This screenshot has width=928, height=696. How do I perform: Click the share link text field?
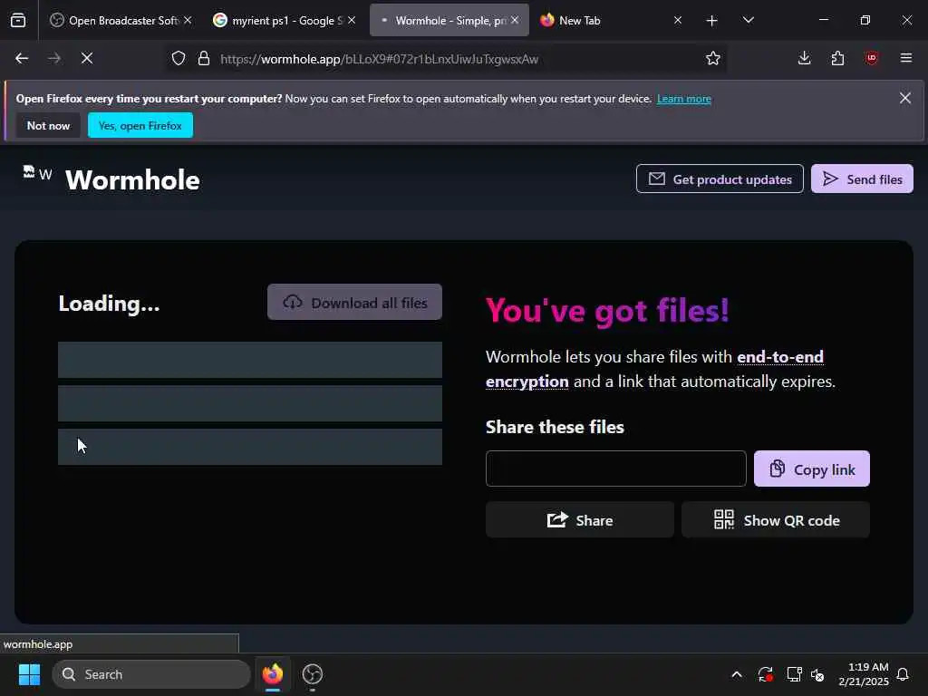pos(615,469)
